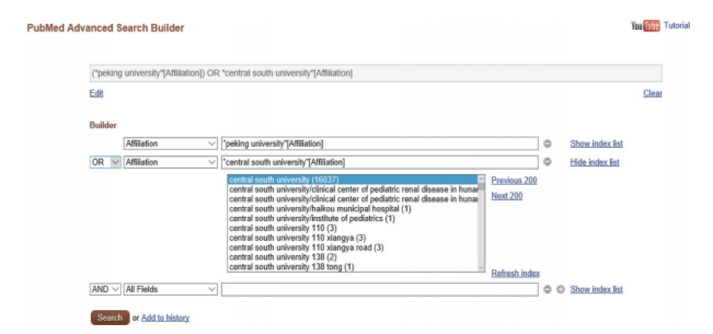Remove the peking university row
The width and height of the screenshot is (713, 334).
547,143
